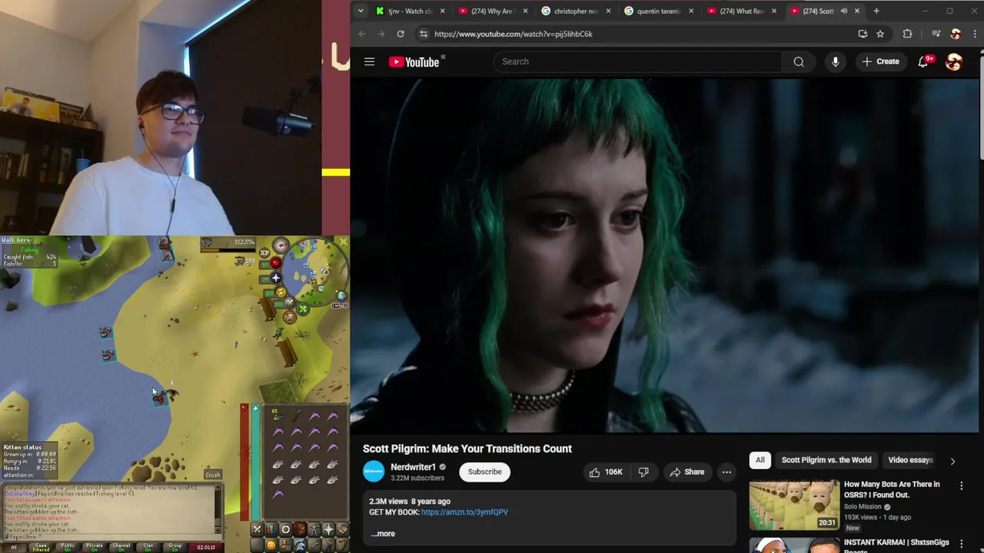This screenshot has width=984, height=553.
Task: Toggle Channel chat On button
Action: pos(121,548)
